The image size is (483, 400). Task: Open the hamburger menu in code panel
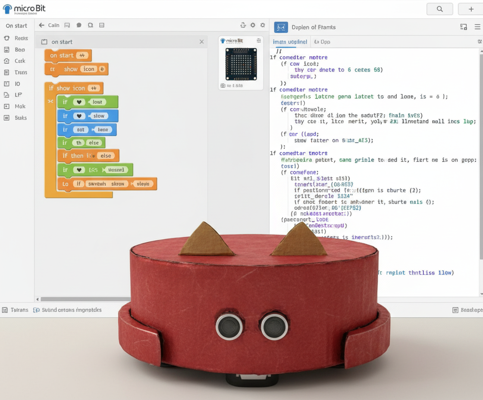point(477,27)
